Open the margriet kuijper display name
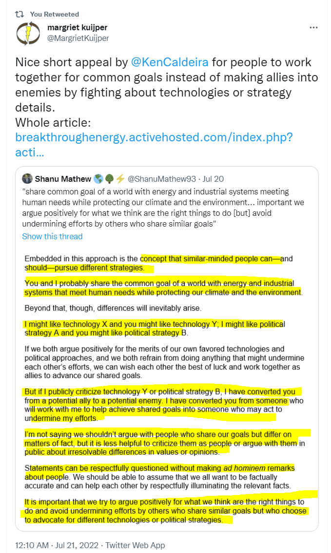This screenshot has height=553, width=331. (x=78, y=27)
